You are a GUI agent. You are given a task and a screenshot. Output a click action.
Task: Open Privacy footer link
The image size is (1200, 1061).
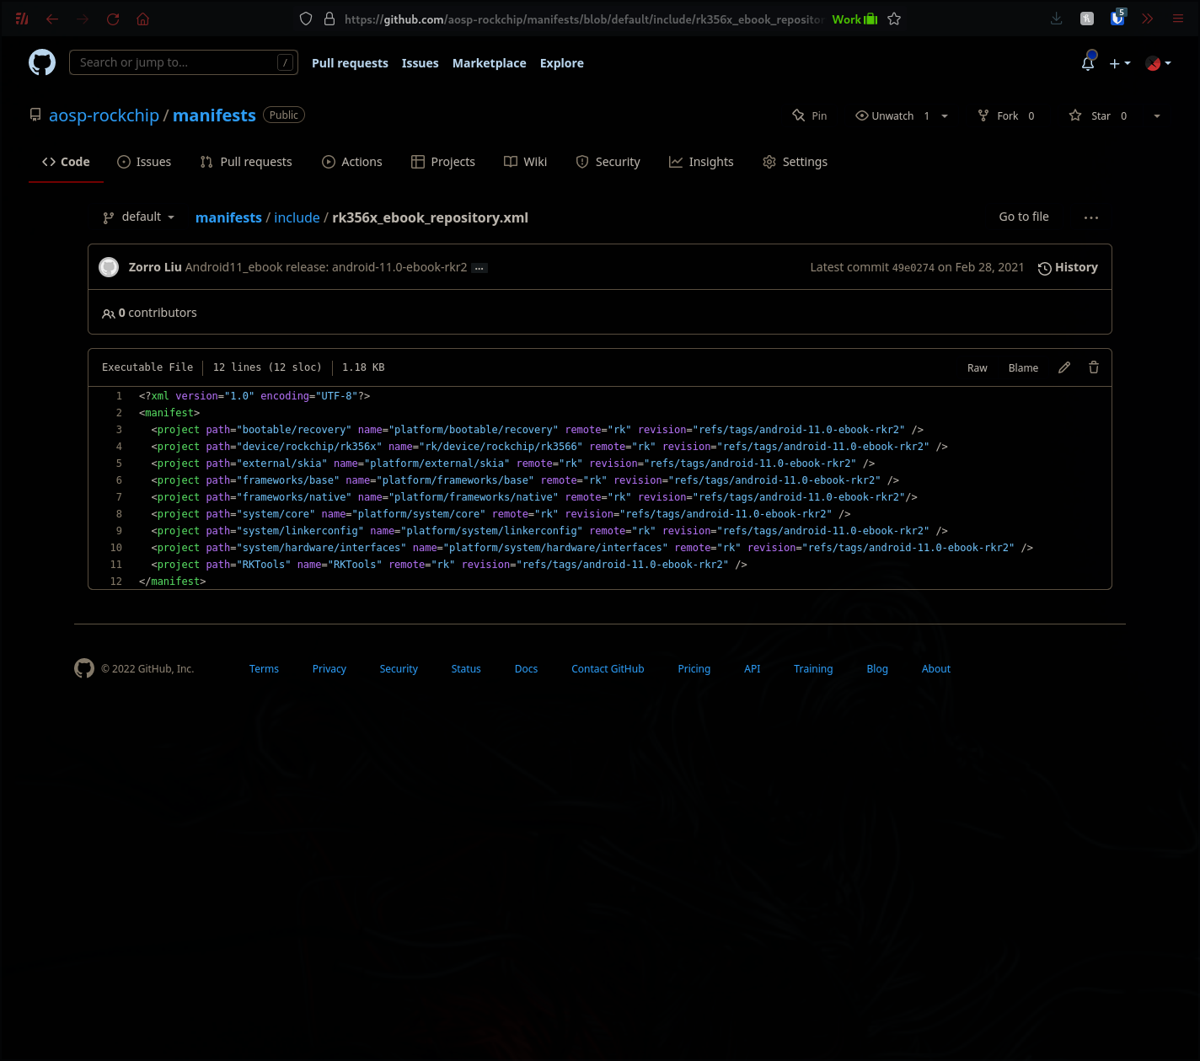pos(329,669)
